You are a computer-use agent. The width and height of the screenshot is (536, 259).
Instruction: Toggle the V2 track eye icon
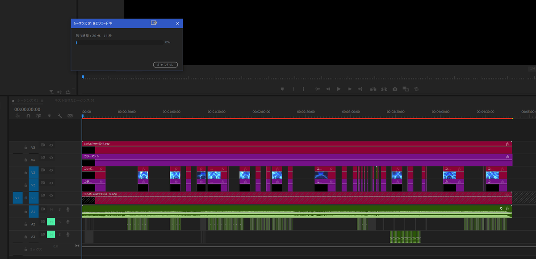tap(51, 183)
